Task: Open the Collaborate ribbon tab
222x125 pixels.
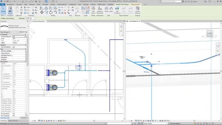Action: (x=72, y=5)
